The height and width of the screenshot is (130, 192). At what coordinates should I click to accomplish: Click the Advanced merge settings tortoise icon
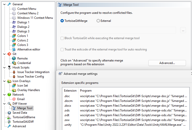(60, 74)
